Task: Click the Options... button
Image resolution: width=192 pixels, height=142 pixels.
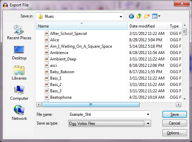Action: [x=175, y=133]
